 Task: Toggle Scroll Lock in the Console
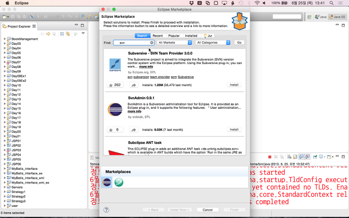[x=295, y=157]
